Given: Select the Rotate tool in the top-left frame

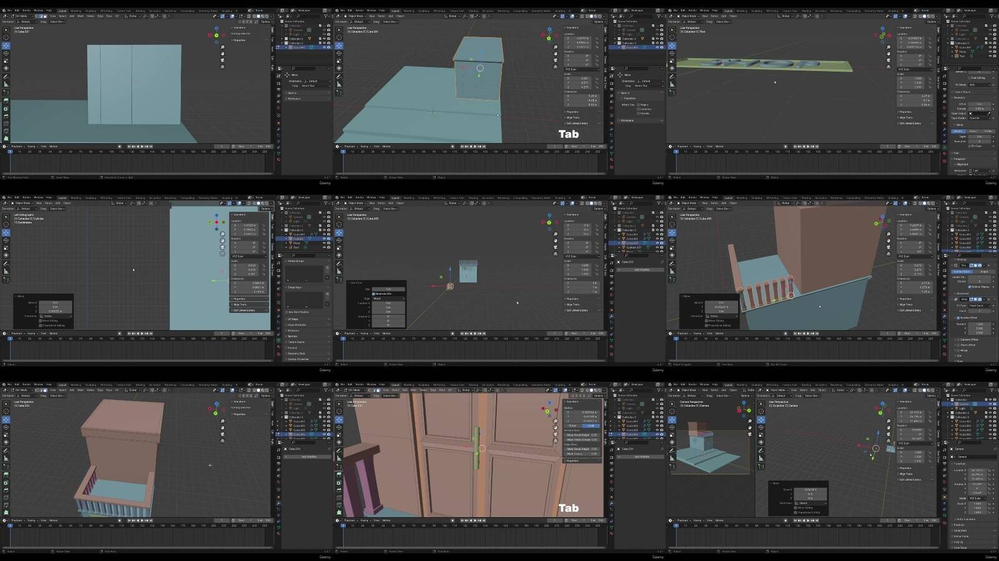Looking at the screenshot, I should (6, 53).
